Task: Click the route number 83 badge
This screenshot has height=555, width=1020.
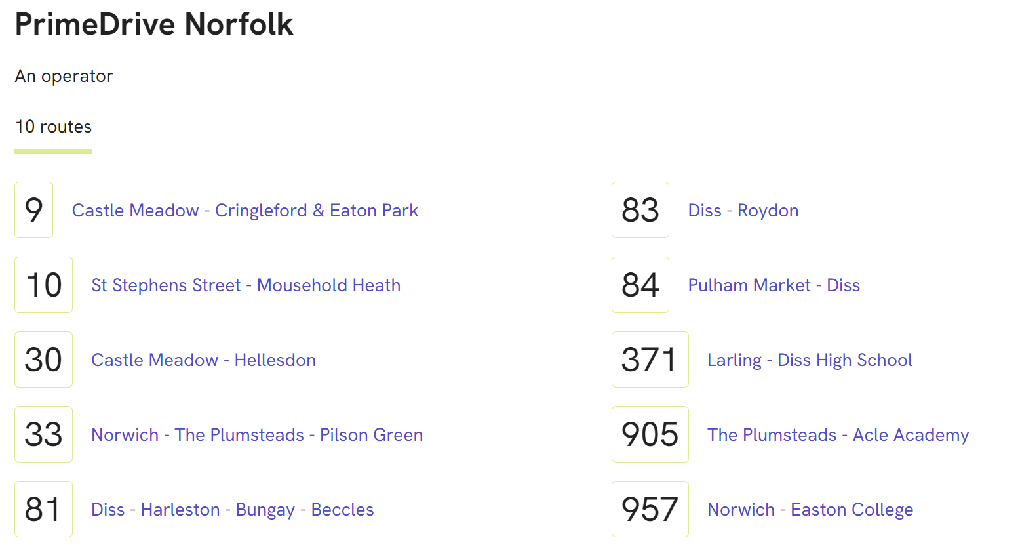Action: tap(640, 210)
